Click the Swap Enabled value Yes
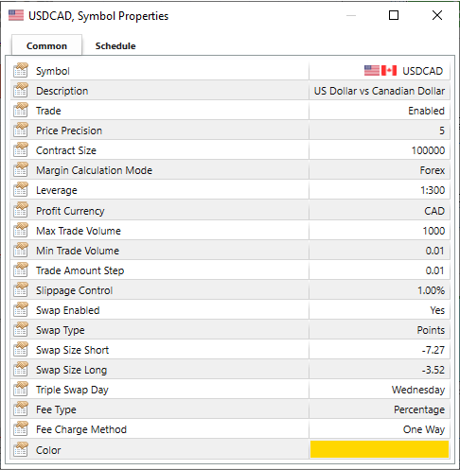 point(437,310)
